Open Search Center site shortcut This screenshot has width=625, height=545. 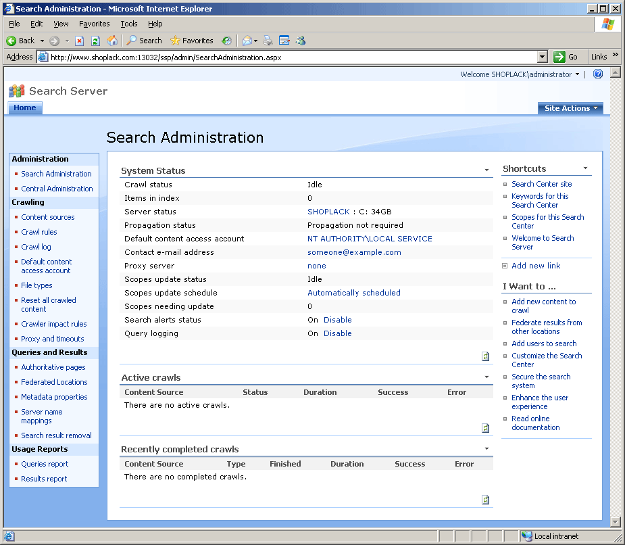click(x=542, y=184)
